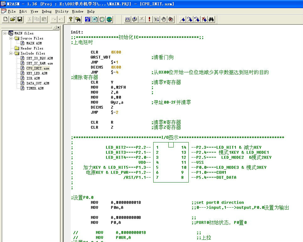Click the green Live icon in toolbar

109,19
